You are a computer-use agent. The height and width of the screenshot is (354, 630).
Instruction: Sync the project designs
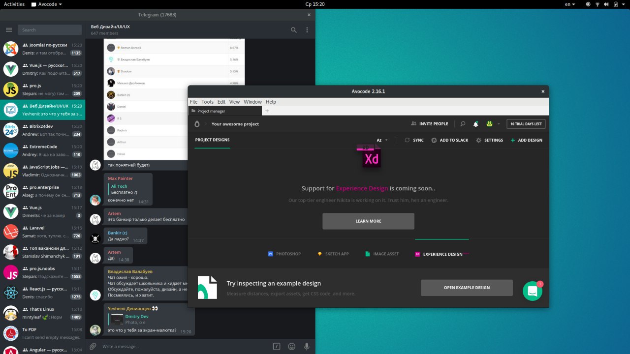point(414,140)
